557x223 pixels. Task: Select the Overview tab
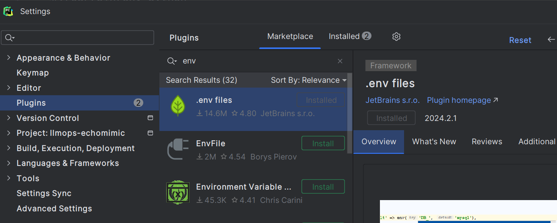click(x=379, y=141)
